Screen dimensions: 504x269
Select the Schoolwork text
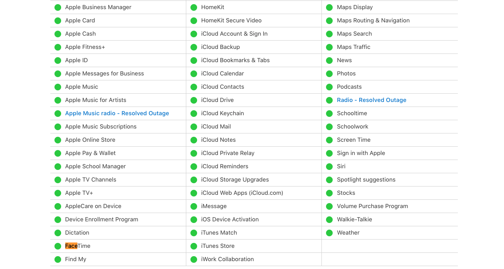pyautogui.click(x=353, y=126)
